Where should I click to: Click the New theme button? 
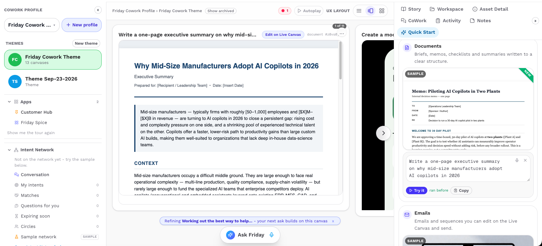(86, 43)
